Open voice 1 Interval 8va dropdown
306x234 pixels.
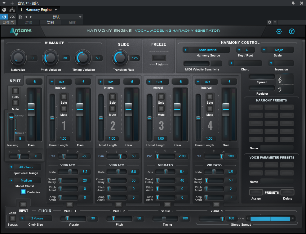point(60,82)
